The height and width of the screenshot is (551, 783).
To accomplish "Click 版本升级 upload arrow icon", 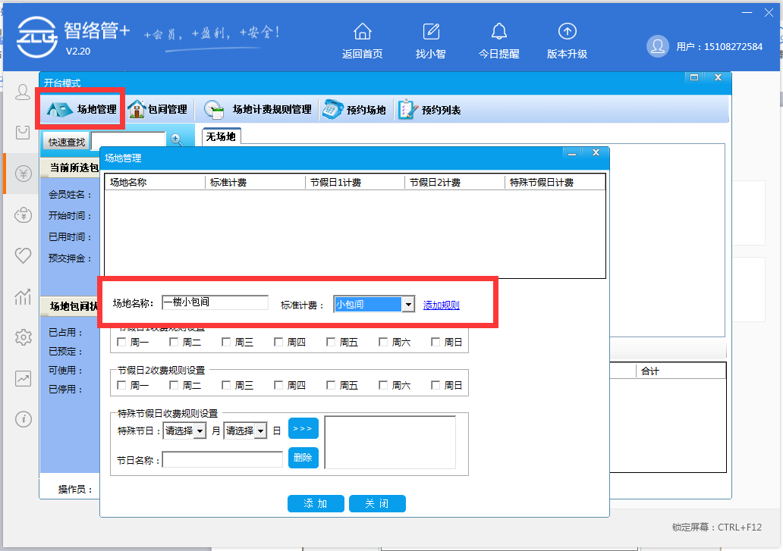I will [x=567, y=32].
